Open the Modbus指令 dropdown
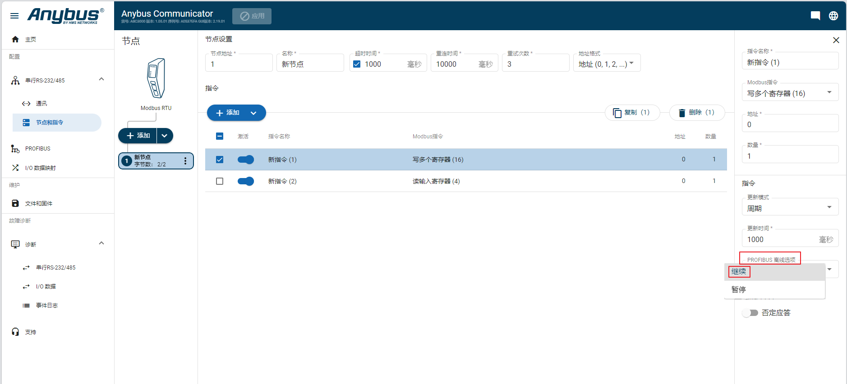 (790, 92)
